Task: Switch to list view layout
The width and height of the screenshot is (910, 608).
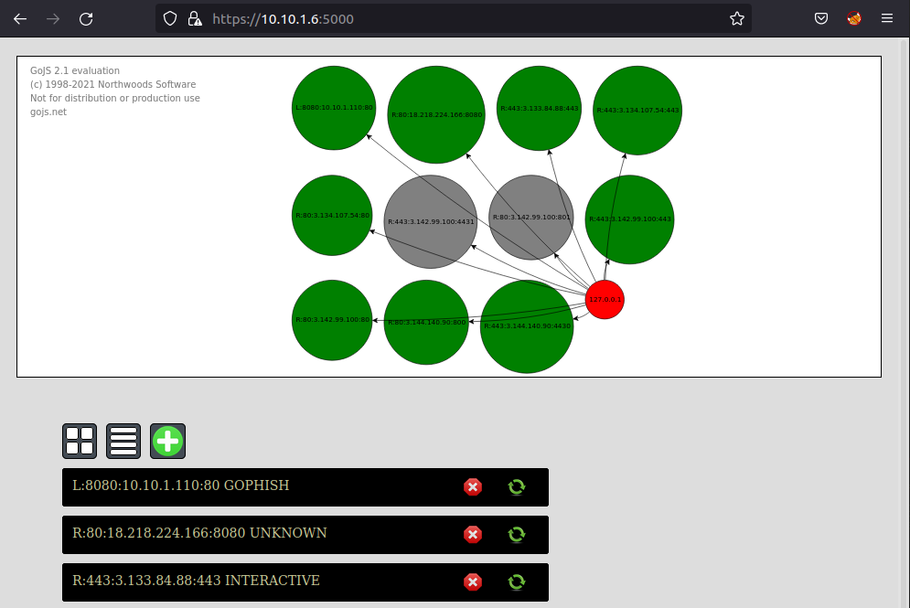Action: [123, 441]
